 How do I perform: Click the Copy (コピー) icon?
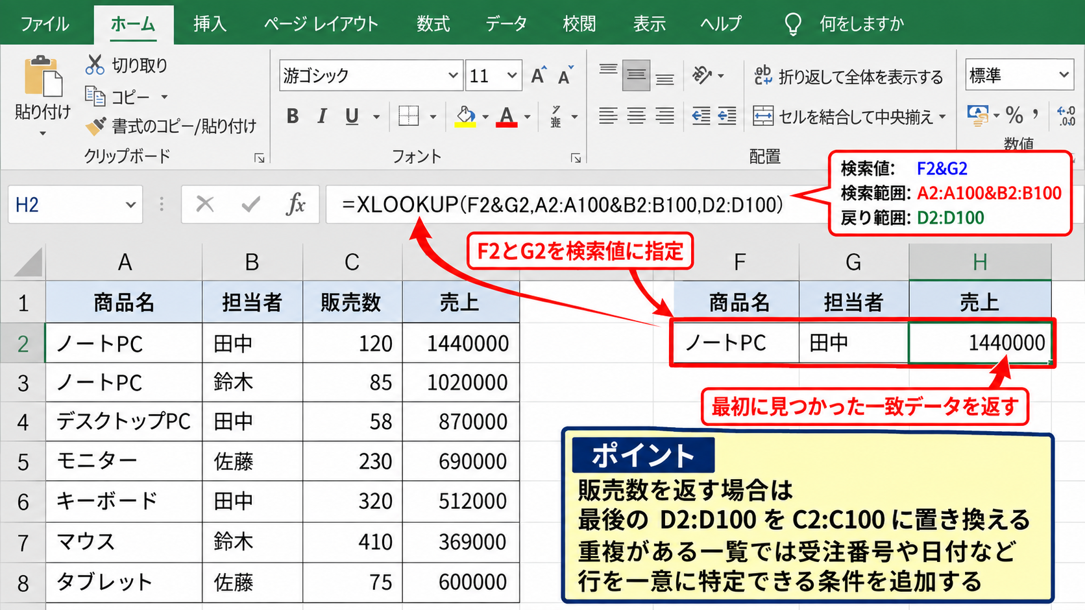pos(95,97)
